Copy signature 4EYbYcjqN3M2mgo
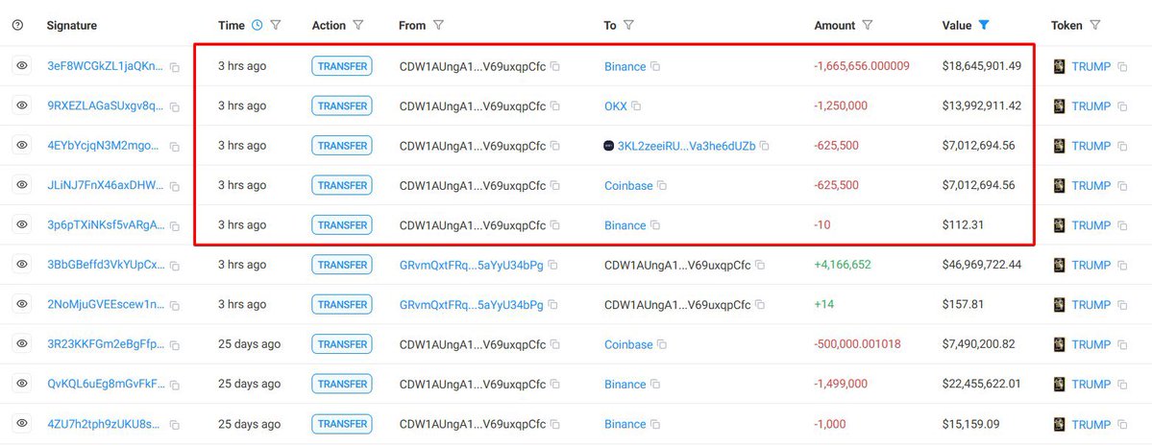1152x445 pixels. coord(175,146)
